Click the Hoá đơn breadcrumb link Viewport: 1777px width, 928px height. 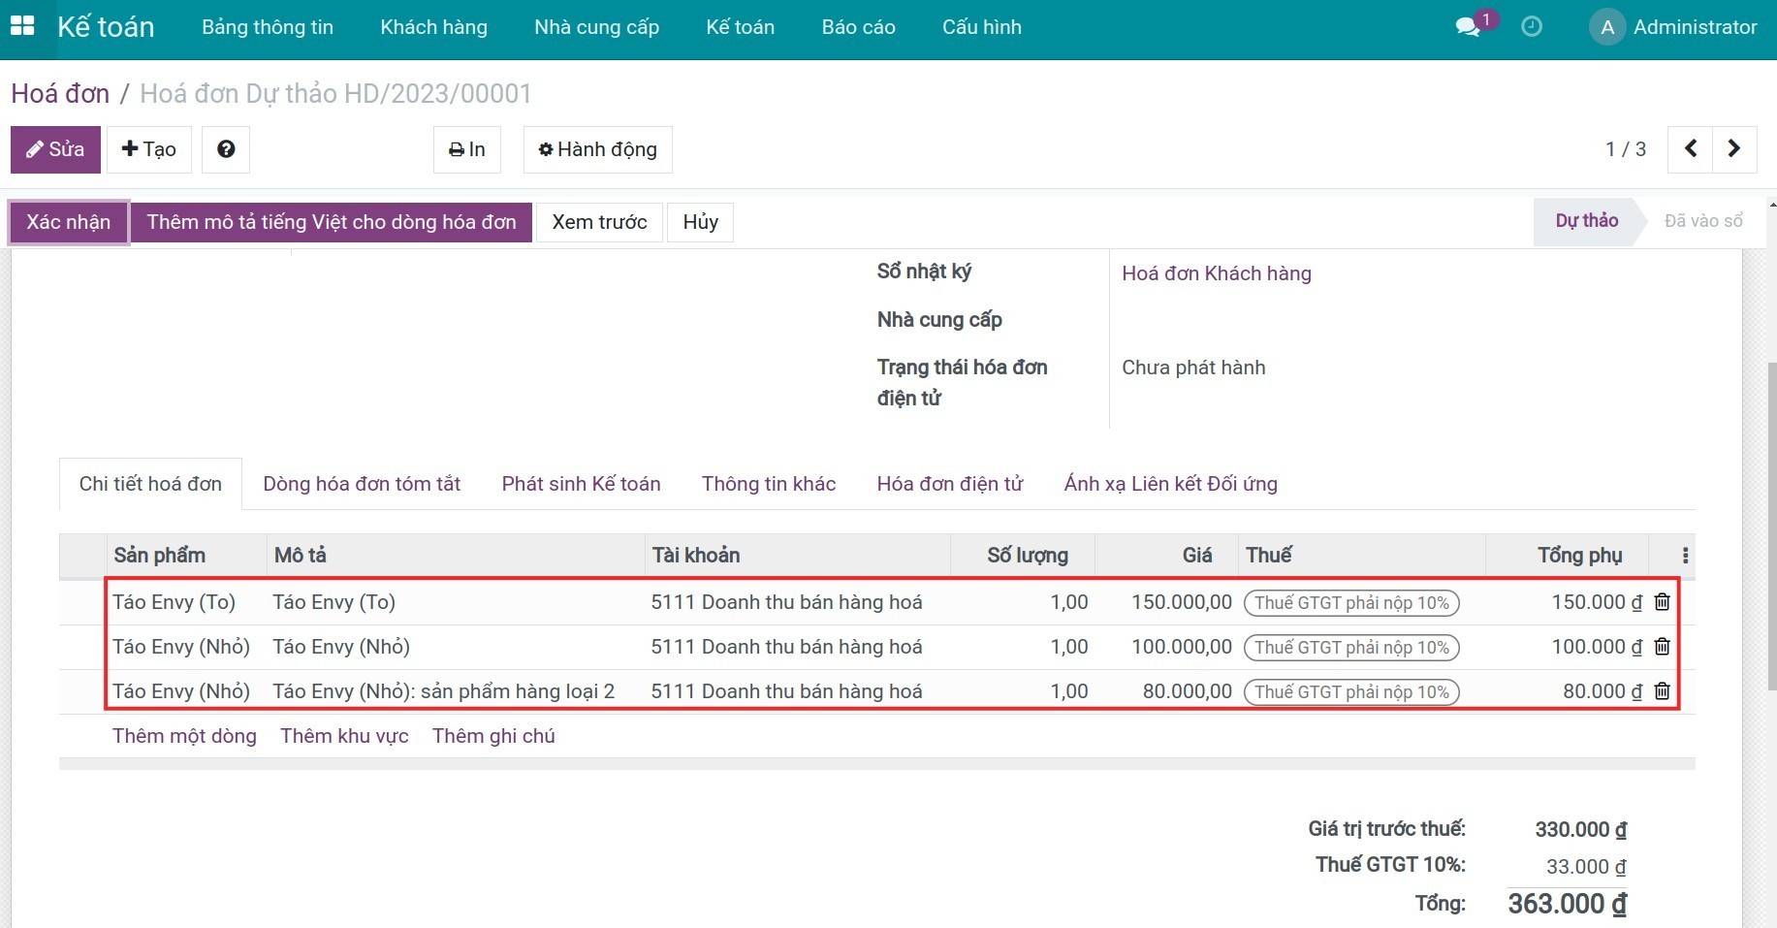point(60,94)
